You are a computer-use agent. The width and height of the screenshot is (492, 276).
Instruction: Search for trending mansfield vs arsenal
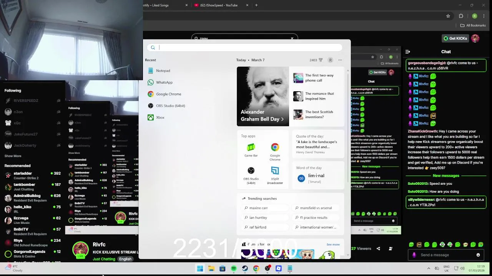coord(316,208)
